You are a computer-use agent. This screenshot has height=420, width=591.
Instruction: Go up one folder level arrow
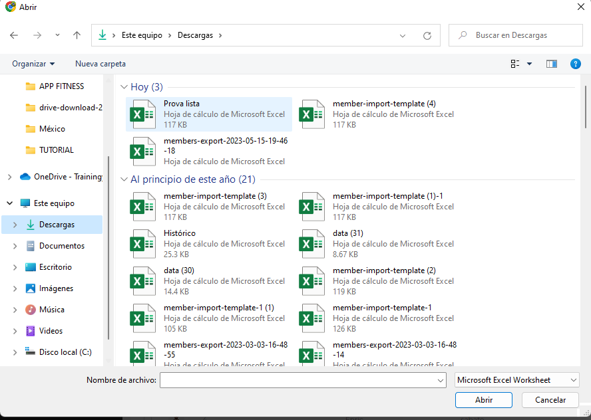tap(77, 35)
